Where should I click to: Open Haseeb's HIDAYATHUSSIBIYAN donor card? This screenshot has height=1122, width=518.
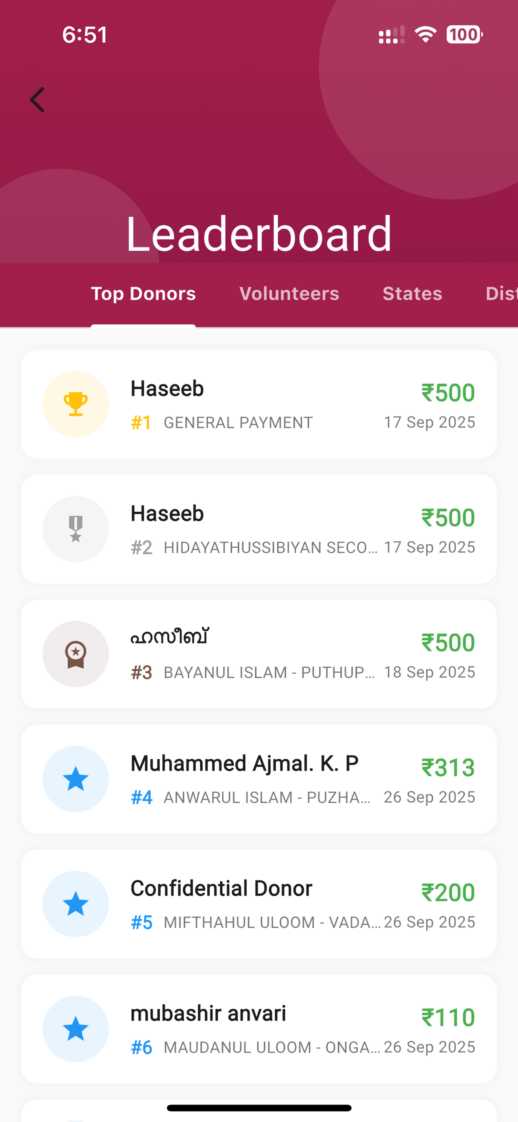click(x=259, y=529)
